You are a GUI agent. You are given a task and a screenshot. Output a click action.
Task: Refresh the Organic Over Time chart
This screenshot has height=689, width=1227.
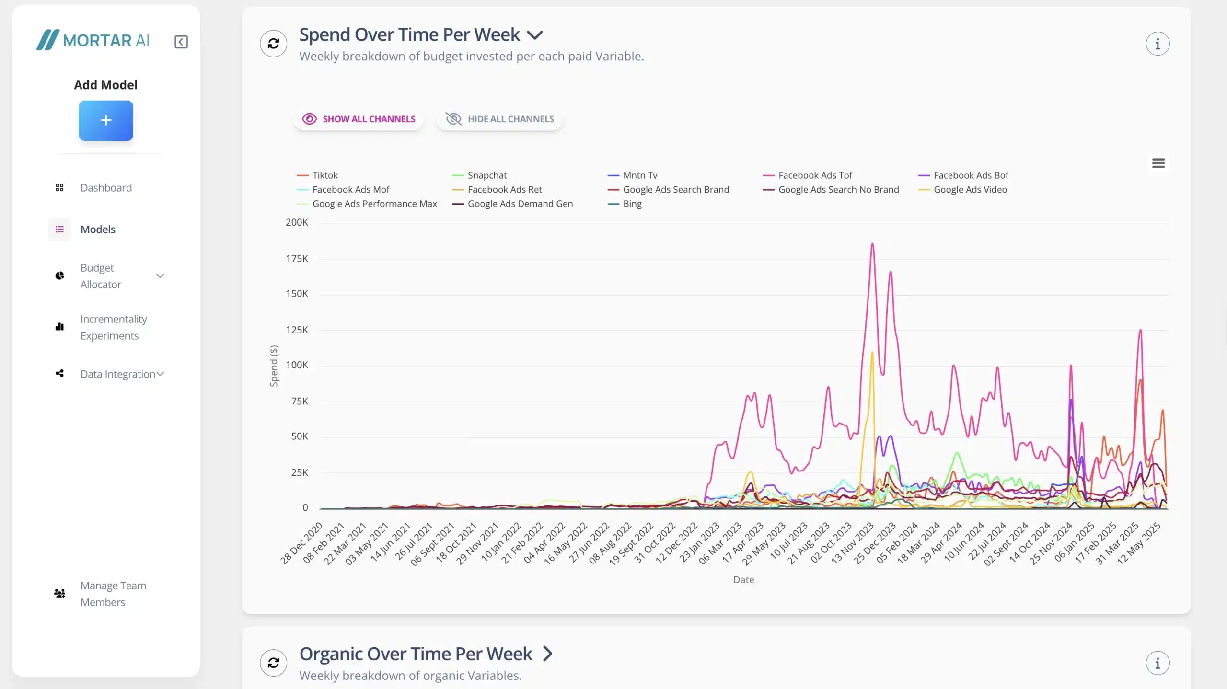pos(273,663)
